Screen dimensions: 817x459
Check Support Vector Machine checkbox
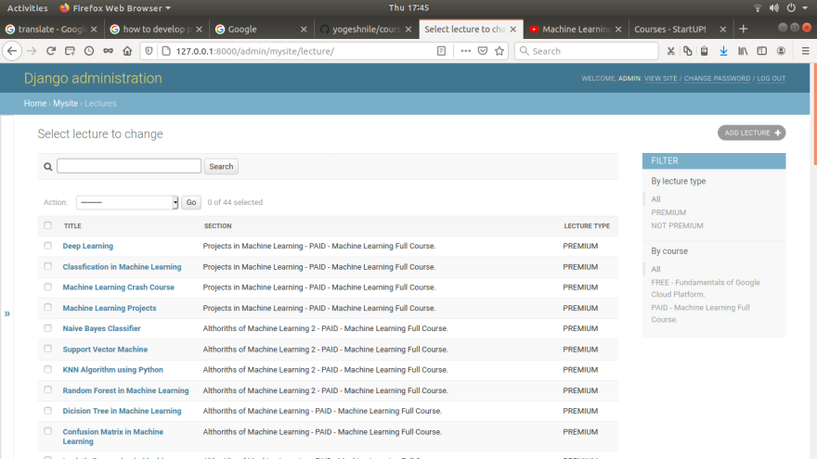48,349
